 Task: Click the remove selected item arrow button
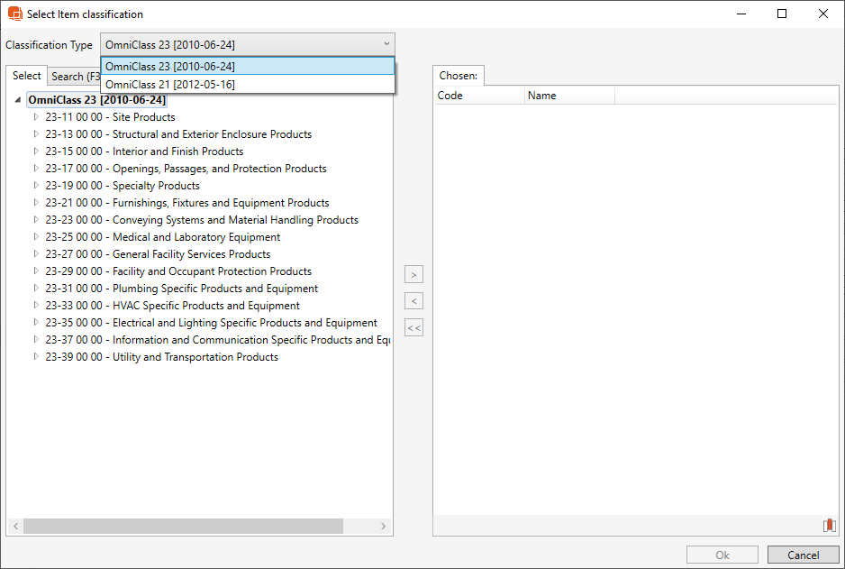[x=413, y=301]
